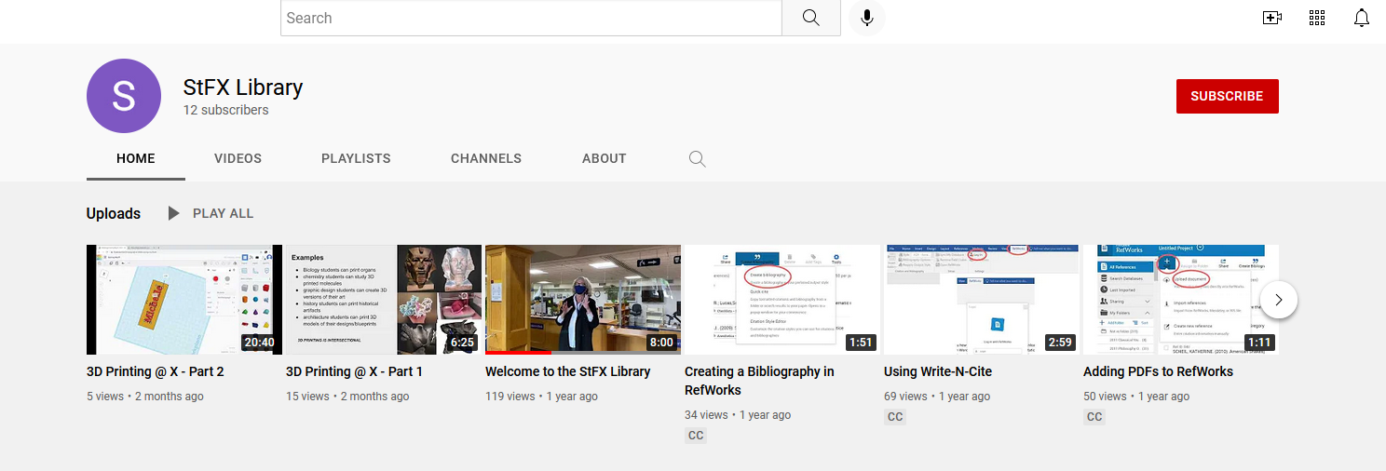Click the search magnifier button
This screenshot has height=471, width=1386.
click(x=810, y=18)
